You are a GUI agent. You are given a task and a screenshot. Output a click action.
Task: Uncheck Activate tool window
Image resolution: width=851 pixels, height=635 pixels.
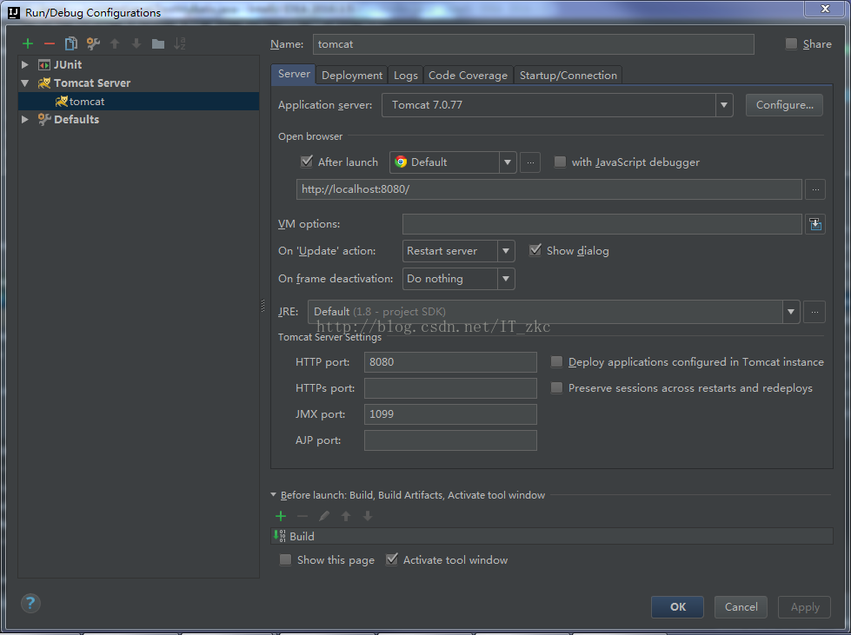tap(391, 559)
